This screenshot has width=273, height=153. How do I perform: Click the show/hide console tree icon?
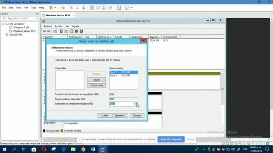pos(55,31)
